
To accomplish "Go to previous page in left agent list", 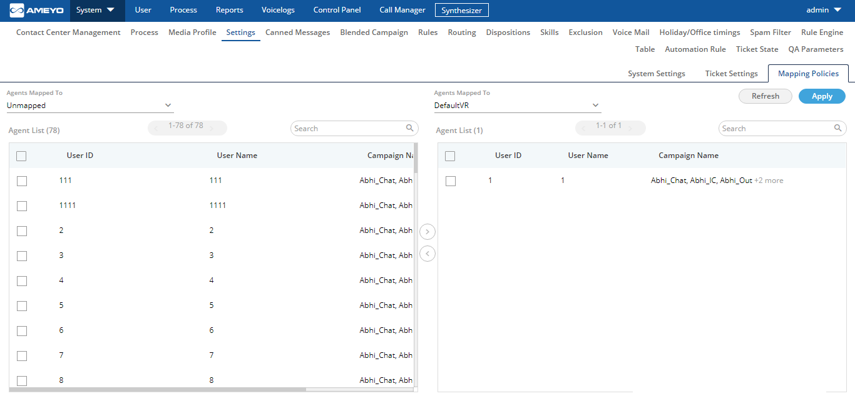I will 156,128.
